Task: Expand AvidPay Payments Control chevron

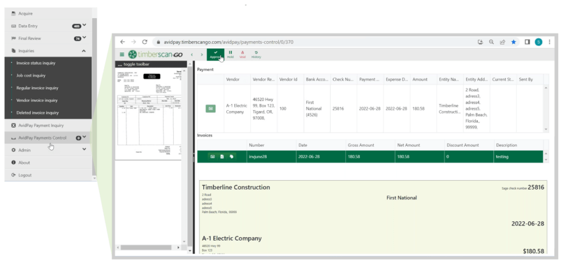Action: pyautogui.click(x=84, y=137)
